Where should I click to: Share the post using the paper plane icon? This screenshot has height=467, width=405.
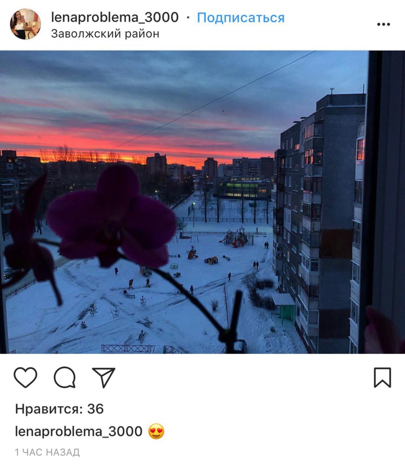pyautogui.click(x=104, y=377)
